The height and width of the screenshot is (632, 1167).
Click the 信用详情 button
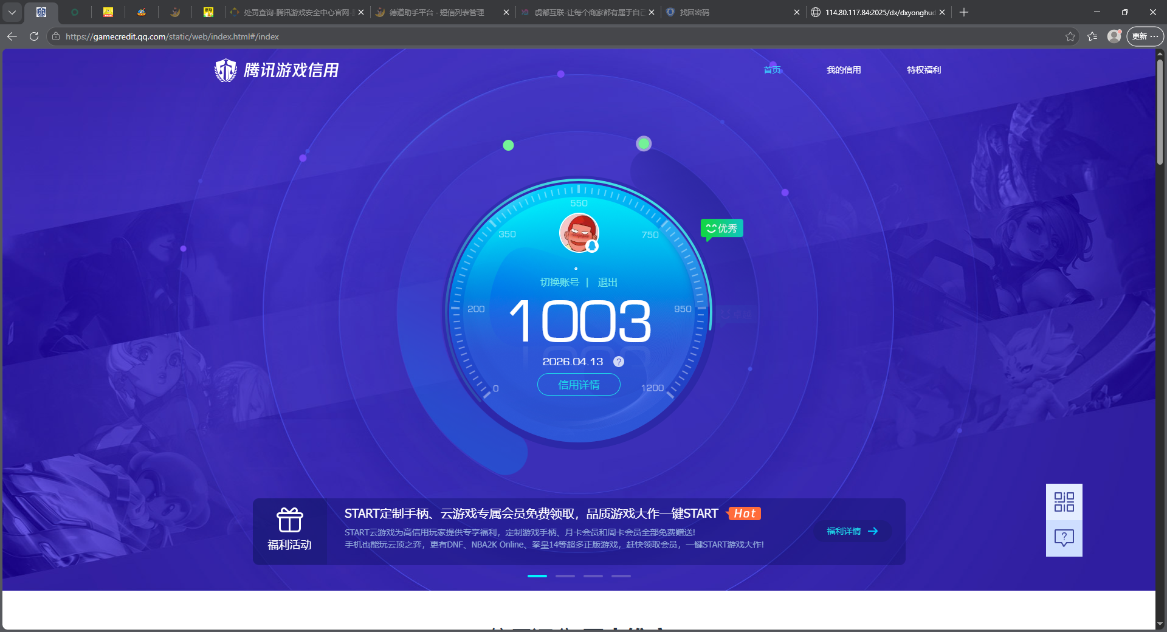pyautogui.click(x=578, y=385)
